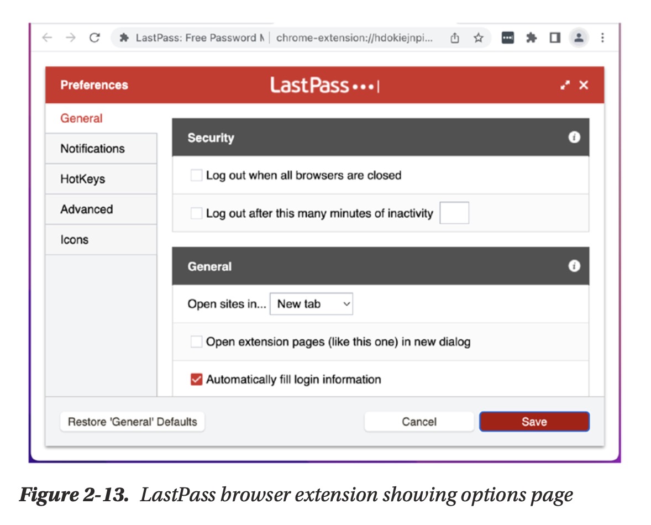Screen dimensions: 651x525
Task: Click the Save button
Action: coord(534,422)
